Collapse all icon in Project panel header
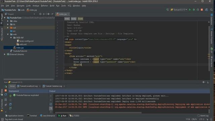This screenshot has height=121, width=215. point(44,14)
